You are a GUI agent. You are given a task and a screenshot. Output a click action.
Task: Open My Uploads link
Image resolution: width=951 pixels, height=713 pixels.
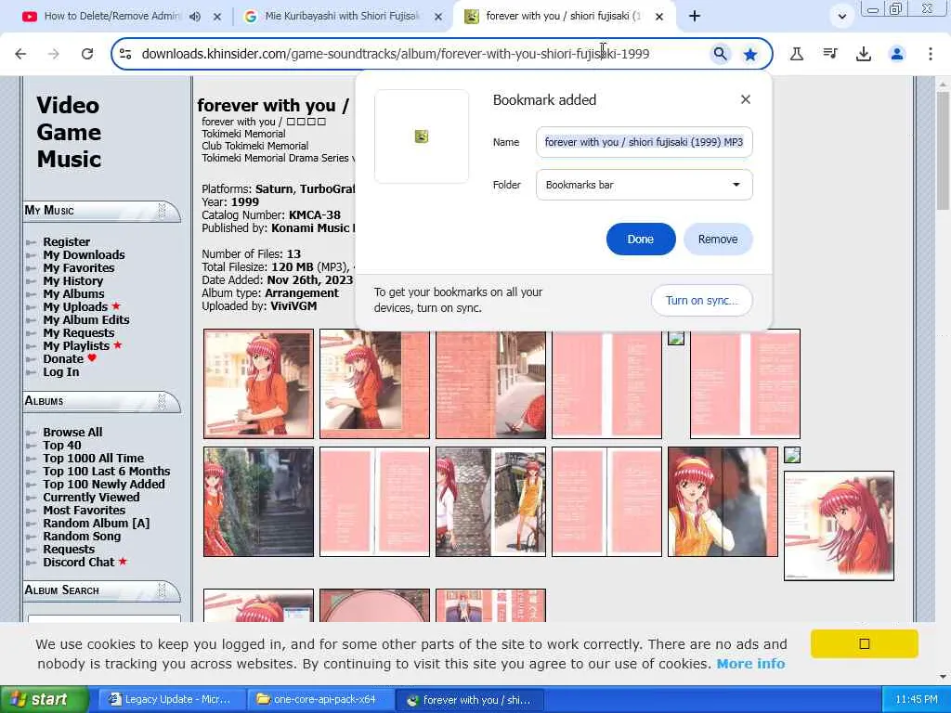75,306
